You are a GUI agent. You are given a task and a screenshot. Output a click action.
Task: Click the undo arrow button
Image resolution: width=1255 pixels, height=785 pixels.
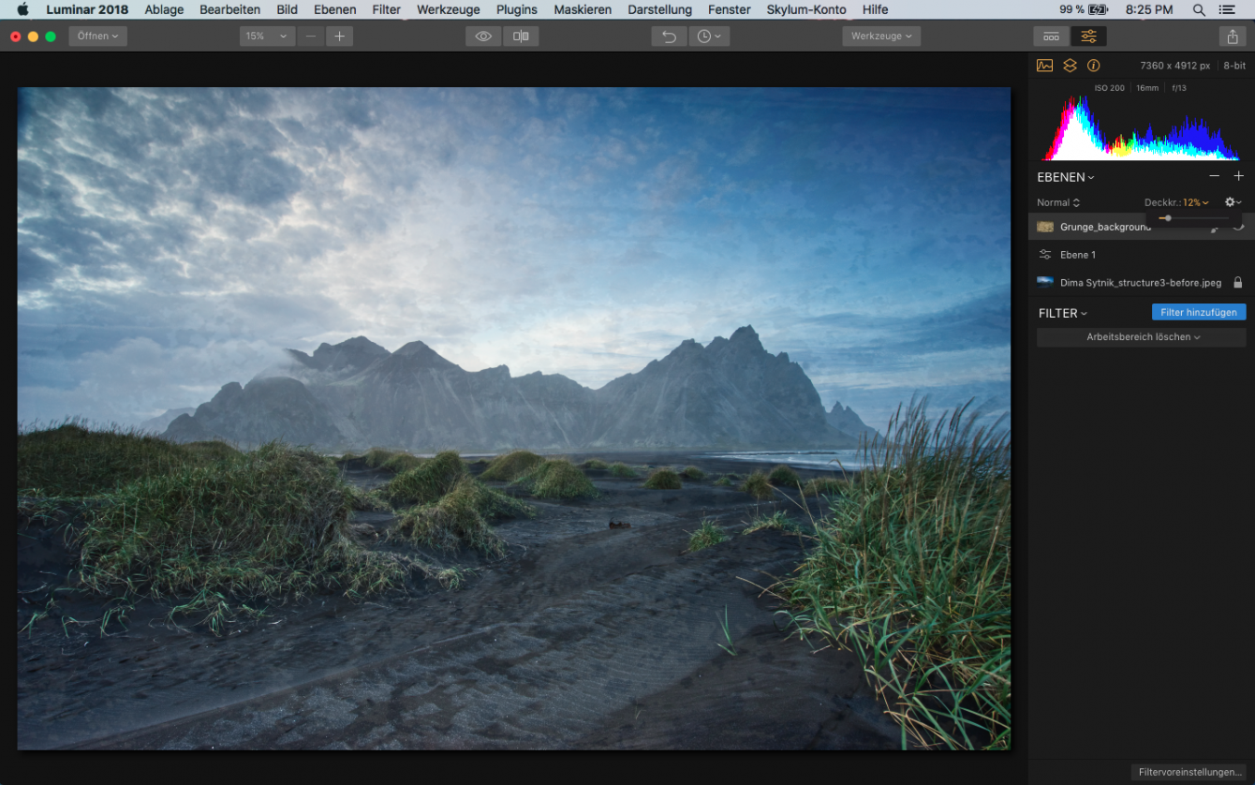point(669,37)
